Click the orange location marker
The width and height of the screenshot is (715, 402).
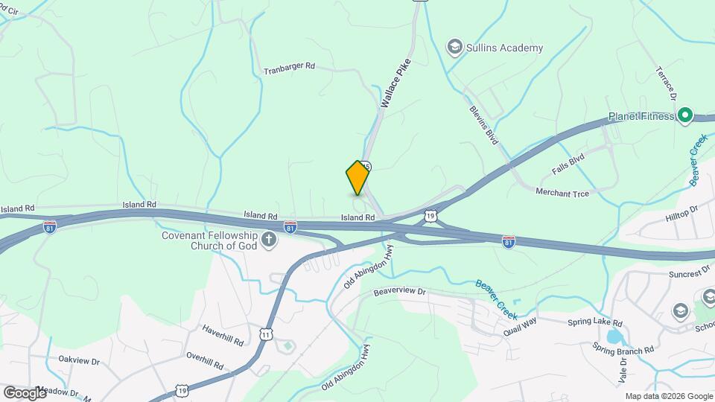[357, 178]
